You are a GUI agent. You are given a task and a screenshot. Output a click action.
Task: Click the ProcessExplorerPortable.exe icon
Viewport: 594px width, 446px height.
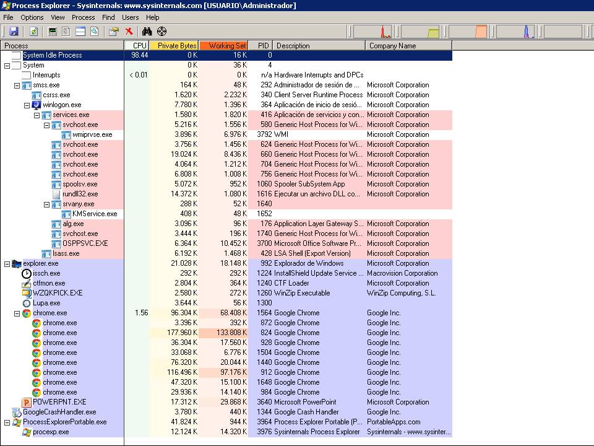coord(17,422)
